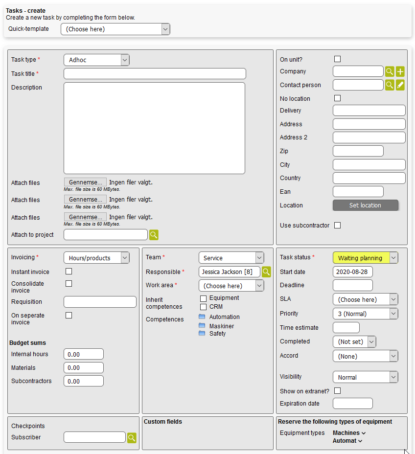
Task: Enable the On unit checkbox
Action: 337,59
